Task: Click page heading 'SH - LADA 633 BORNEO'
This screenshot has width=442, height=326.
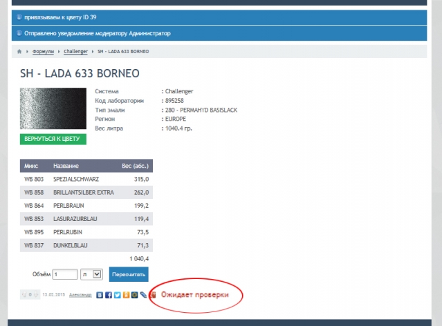Action: [80, 73]
